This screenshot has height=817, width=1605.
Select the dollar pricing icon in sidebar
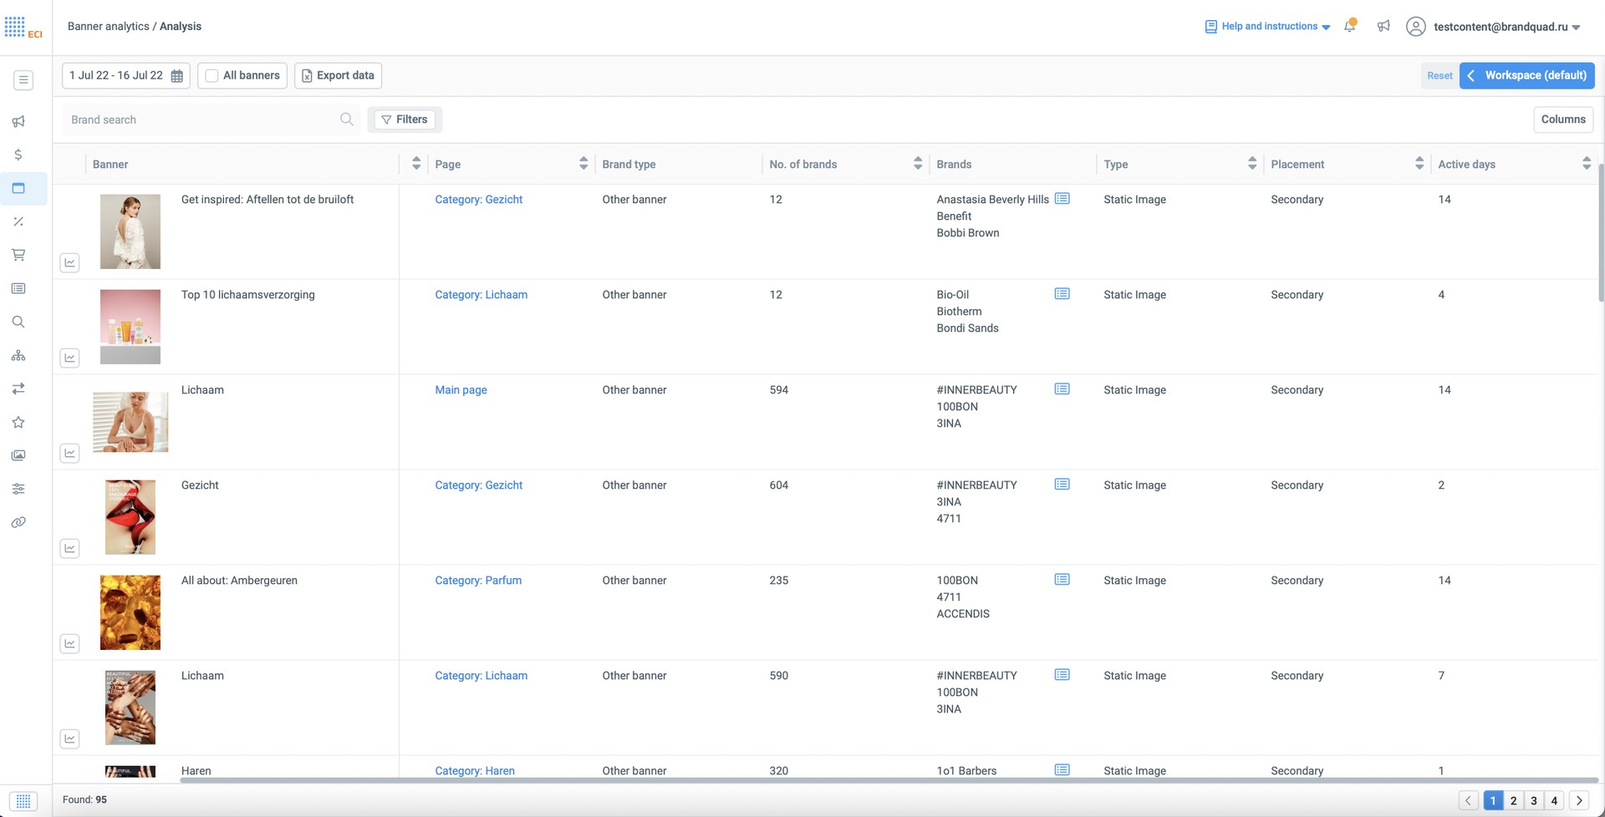[x=18, y=155]
